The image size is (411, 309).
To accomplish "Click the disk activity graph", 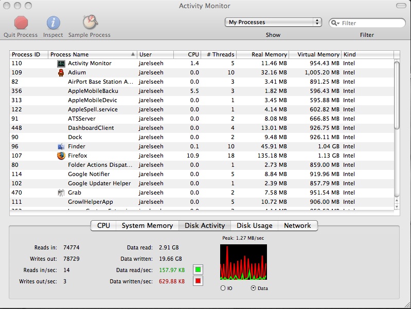I will (243, 262).
